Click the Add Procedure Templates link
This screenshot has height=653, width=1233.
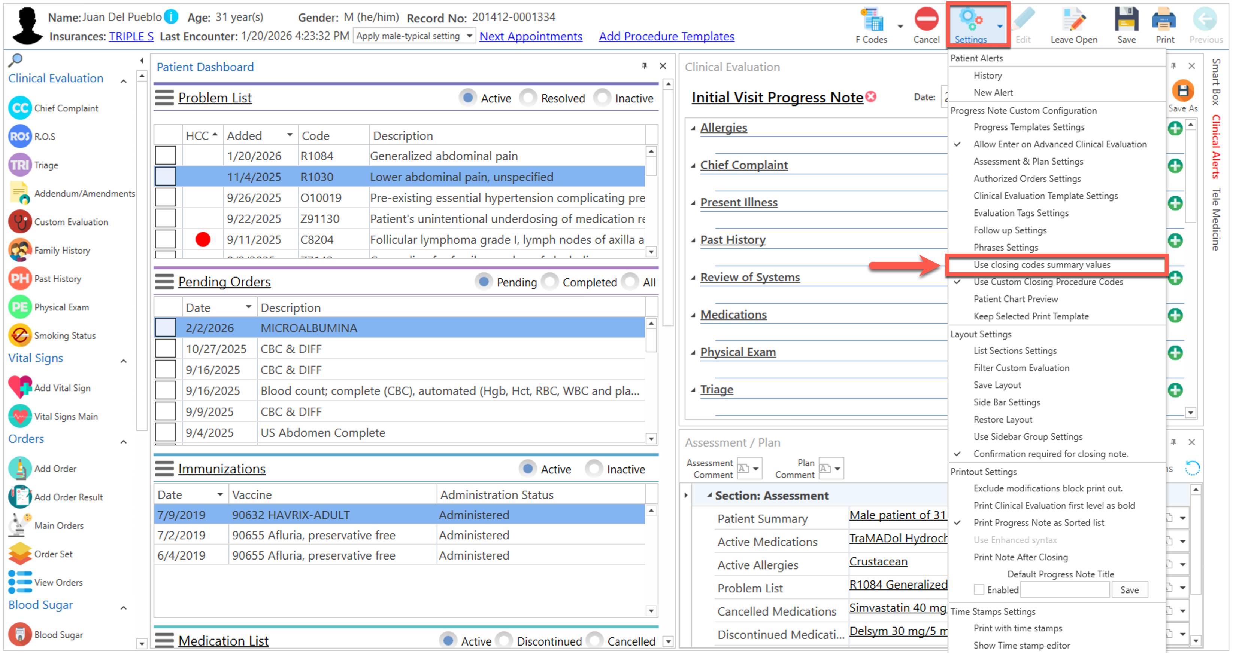tap(666, 36)
